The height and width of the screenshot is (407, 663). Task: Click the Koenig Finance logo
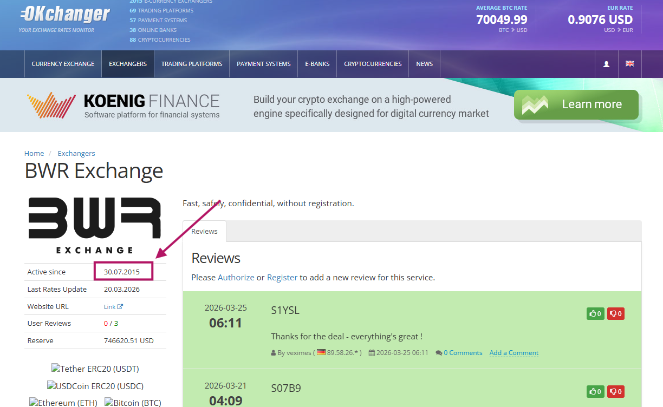coord(123,105)
